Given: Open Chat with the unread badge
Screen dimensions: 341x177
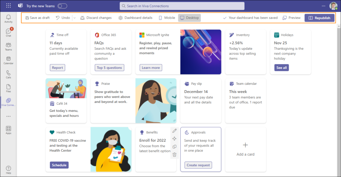Looking at the screenshot, I should click(x=8, y=33).
